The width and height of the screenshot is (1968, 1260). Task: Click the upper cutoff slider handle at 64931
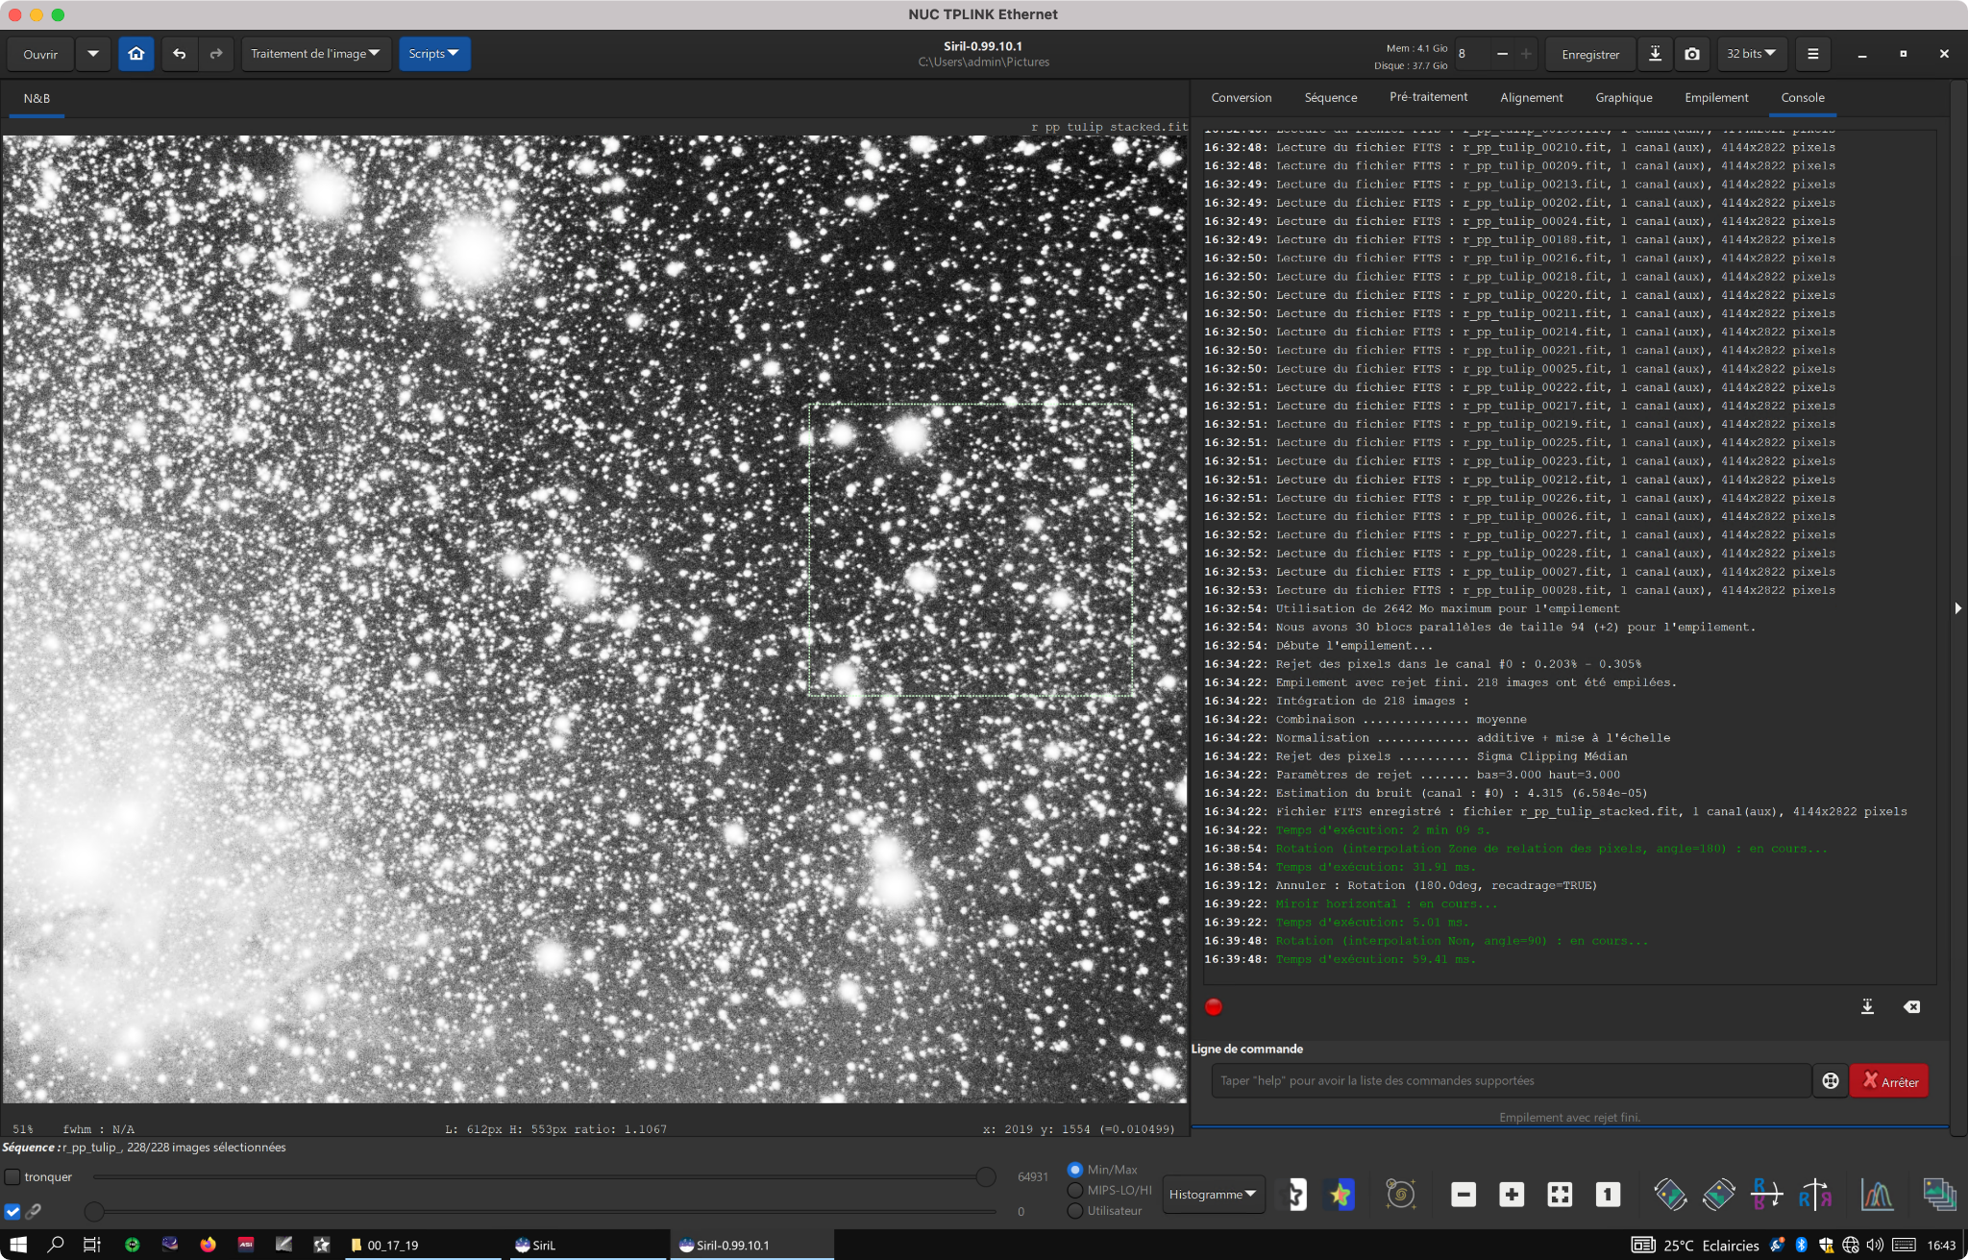click(986, 1176)
